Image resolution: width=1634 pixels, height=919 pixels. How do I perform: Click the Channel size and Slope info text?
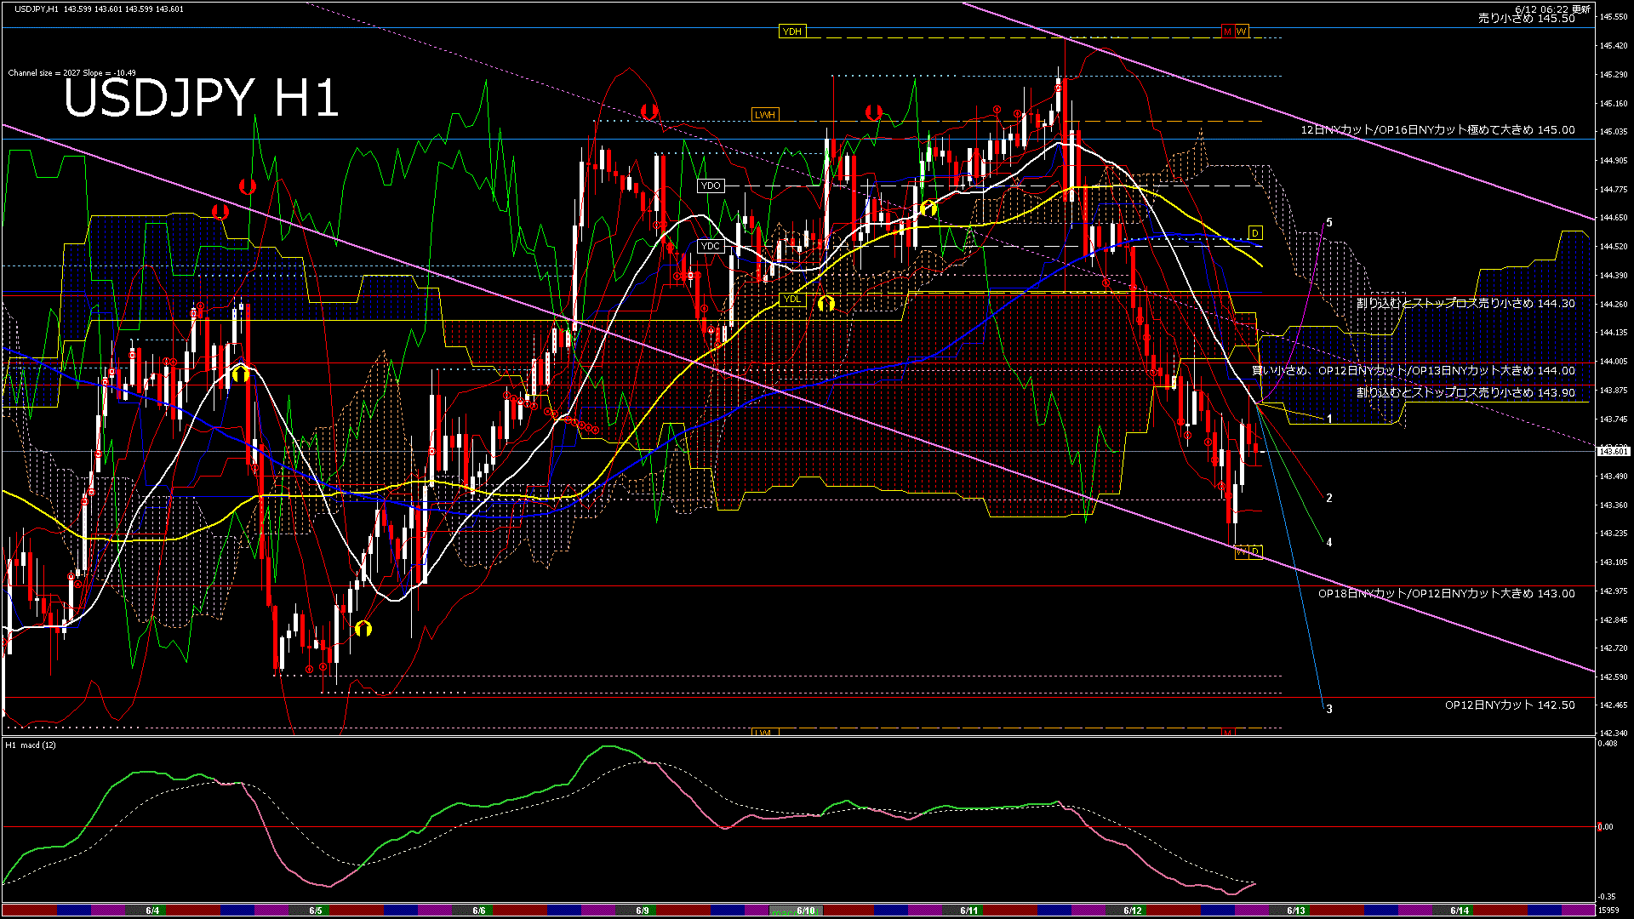[x=71, y=73]
